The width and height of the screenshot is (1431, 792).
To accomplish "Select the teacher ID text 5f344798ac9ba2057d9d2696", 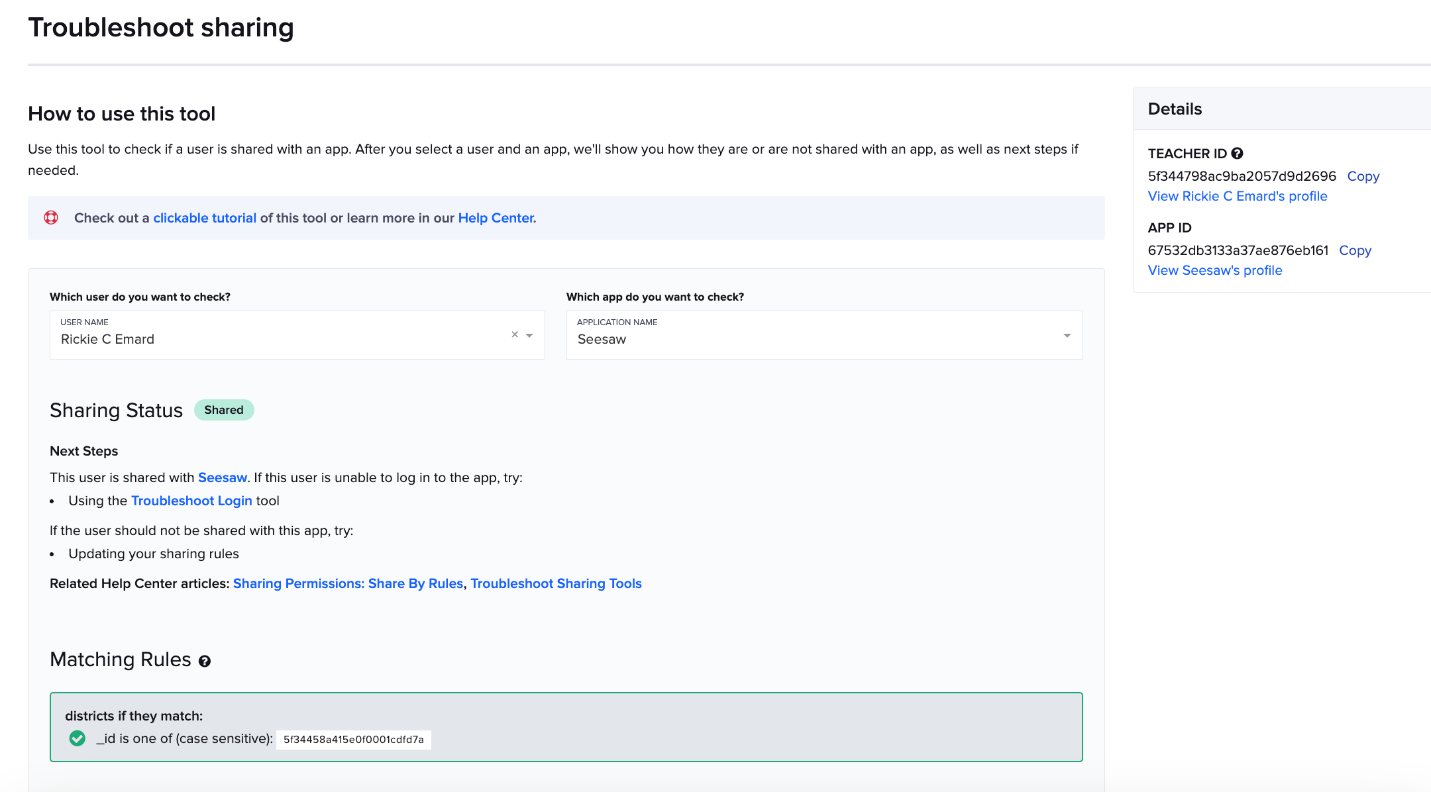I will point(1242,176).
